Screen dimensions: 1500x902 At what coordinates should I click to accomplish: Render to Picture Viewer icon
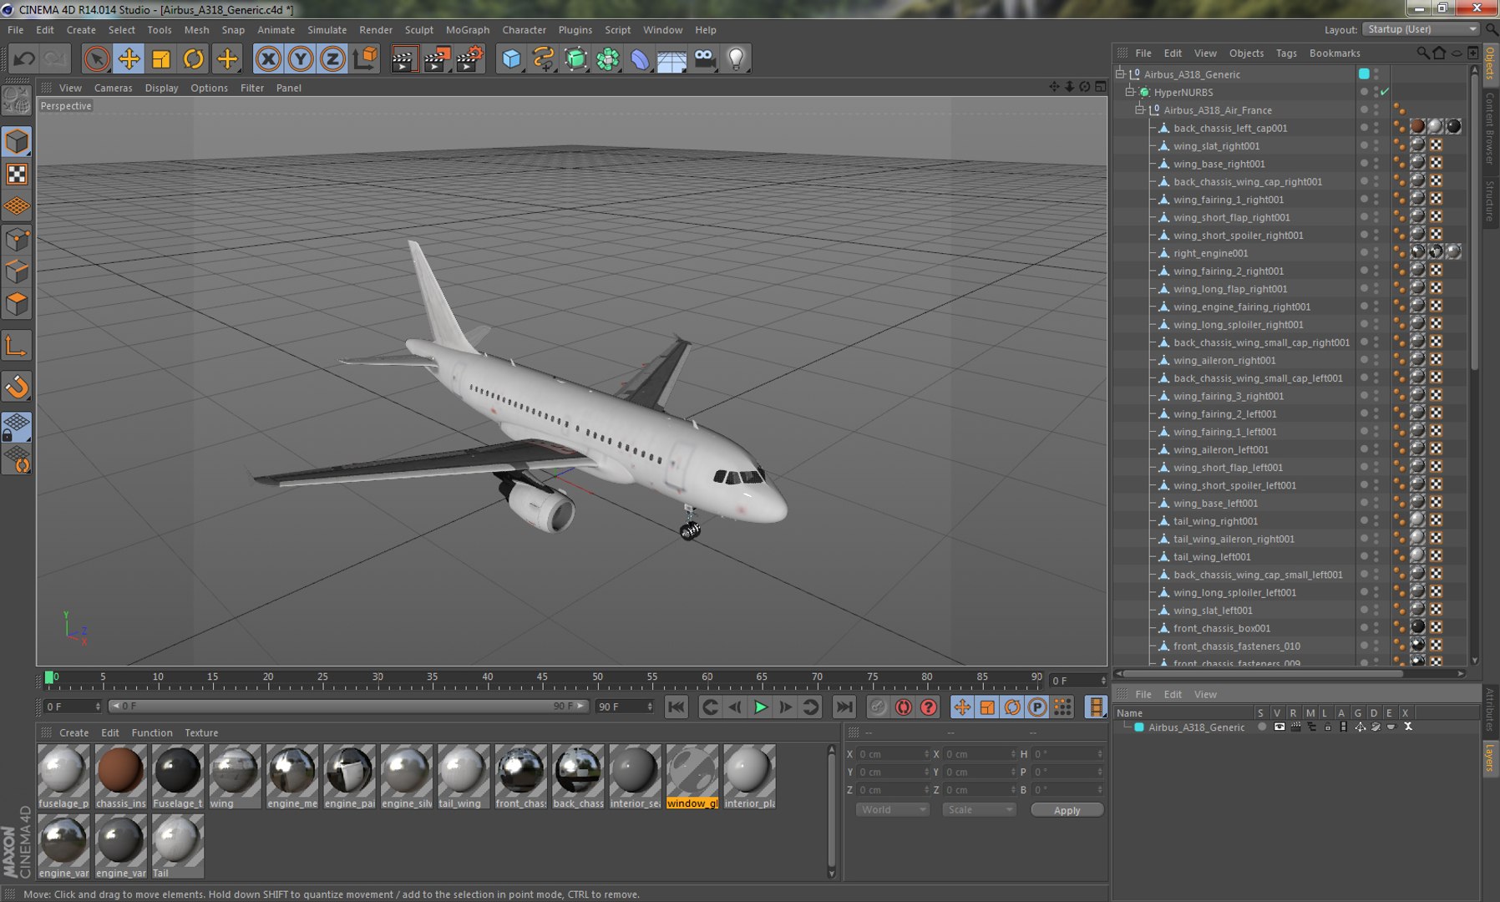[x=437, y=58]
